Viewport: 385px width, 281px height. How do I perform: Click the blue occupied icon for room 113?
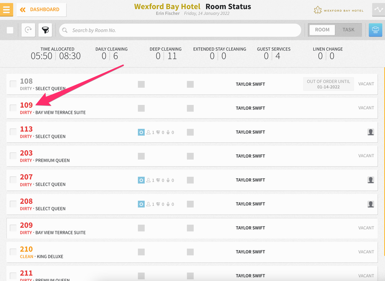coord(141,132)
